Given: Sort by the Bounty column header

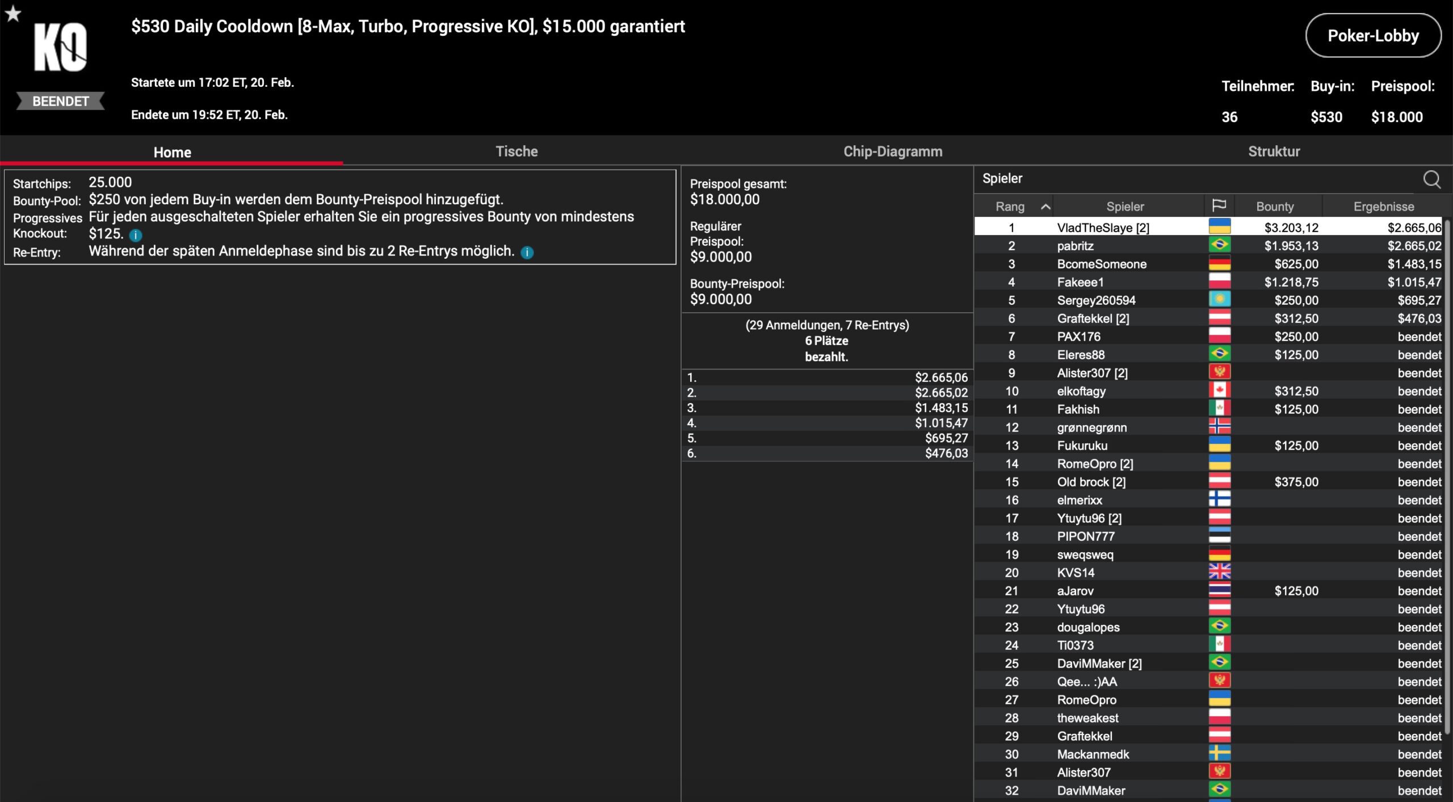Looking at the screenshot, I should coord(1274,207).
